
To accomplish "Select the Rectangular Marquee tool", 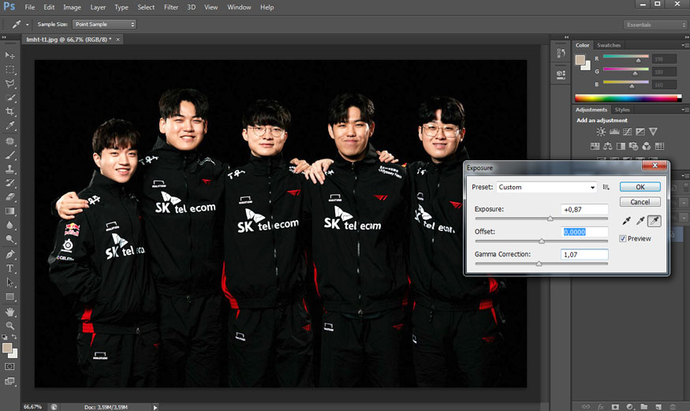I will coord(9,69).
